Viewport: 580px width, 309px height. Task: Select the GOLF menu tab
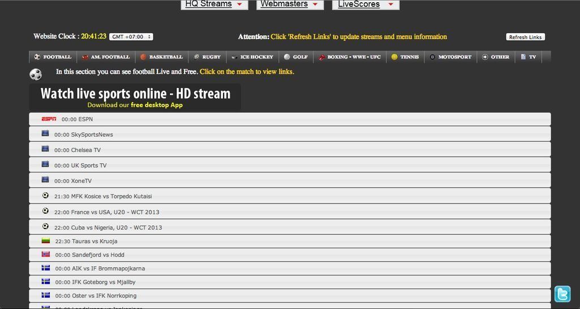click(296, 57)
